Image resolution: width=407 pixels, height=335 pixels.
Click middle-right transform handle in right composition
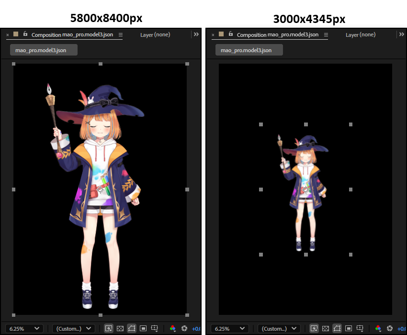point(350,190)
